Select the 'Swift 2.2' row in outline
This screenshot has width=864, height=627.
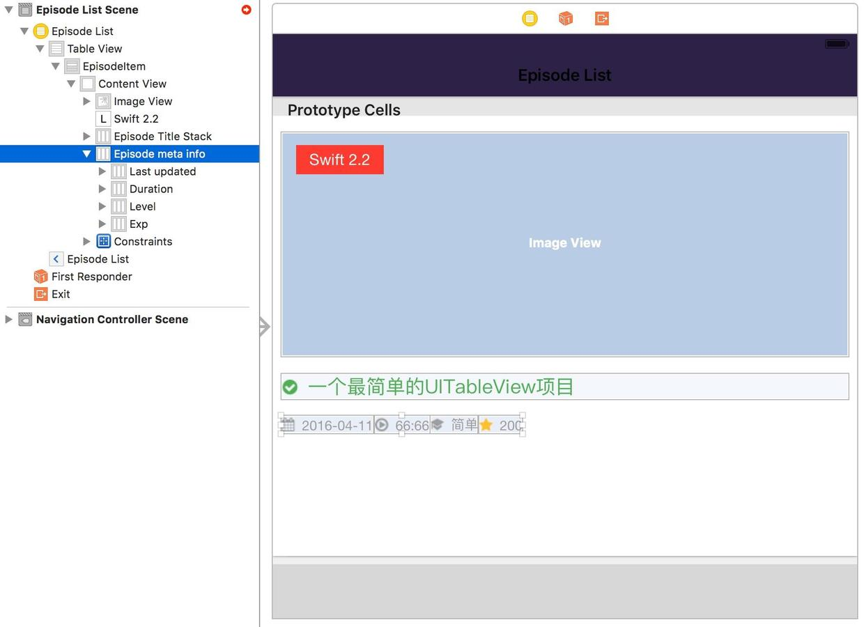tap(130, 118)
